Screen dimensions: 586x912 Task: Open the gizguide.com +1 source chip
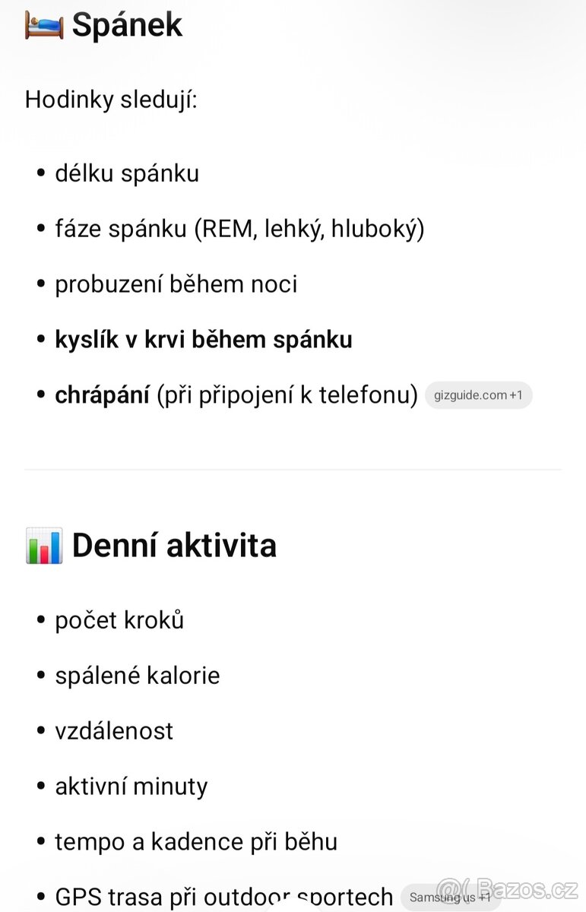click(478, 395)
